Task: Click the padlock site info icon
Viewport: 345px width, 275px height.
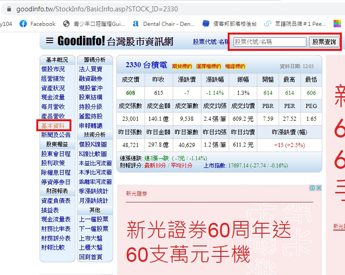Action: (x=9, y=9)
